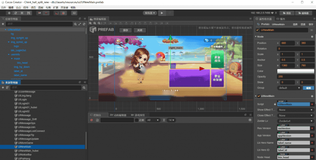Toggle the UINewMain node active checkbox

pyautogui.click(x=257, y=30)
